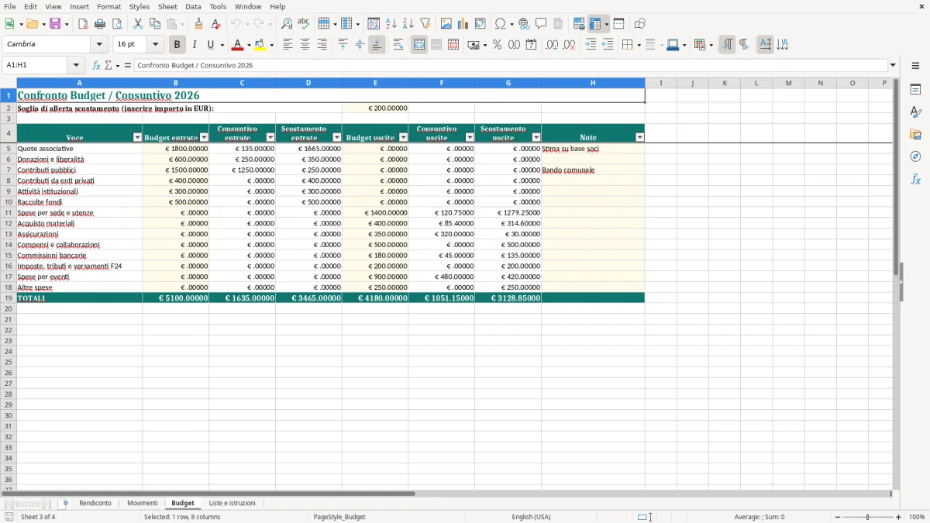
Task: Toggle Wrap Text
Action: pyautogui.click(x=398, y=45)
